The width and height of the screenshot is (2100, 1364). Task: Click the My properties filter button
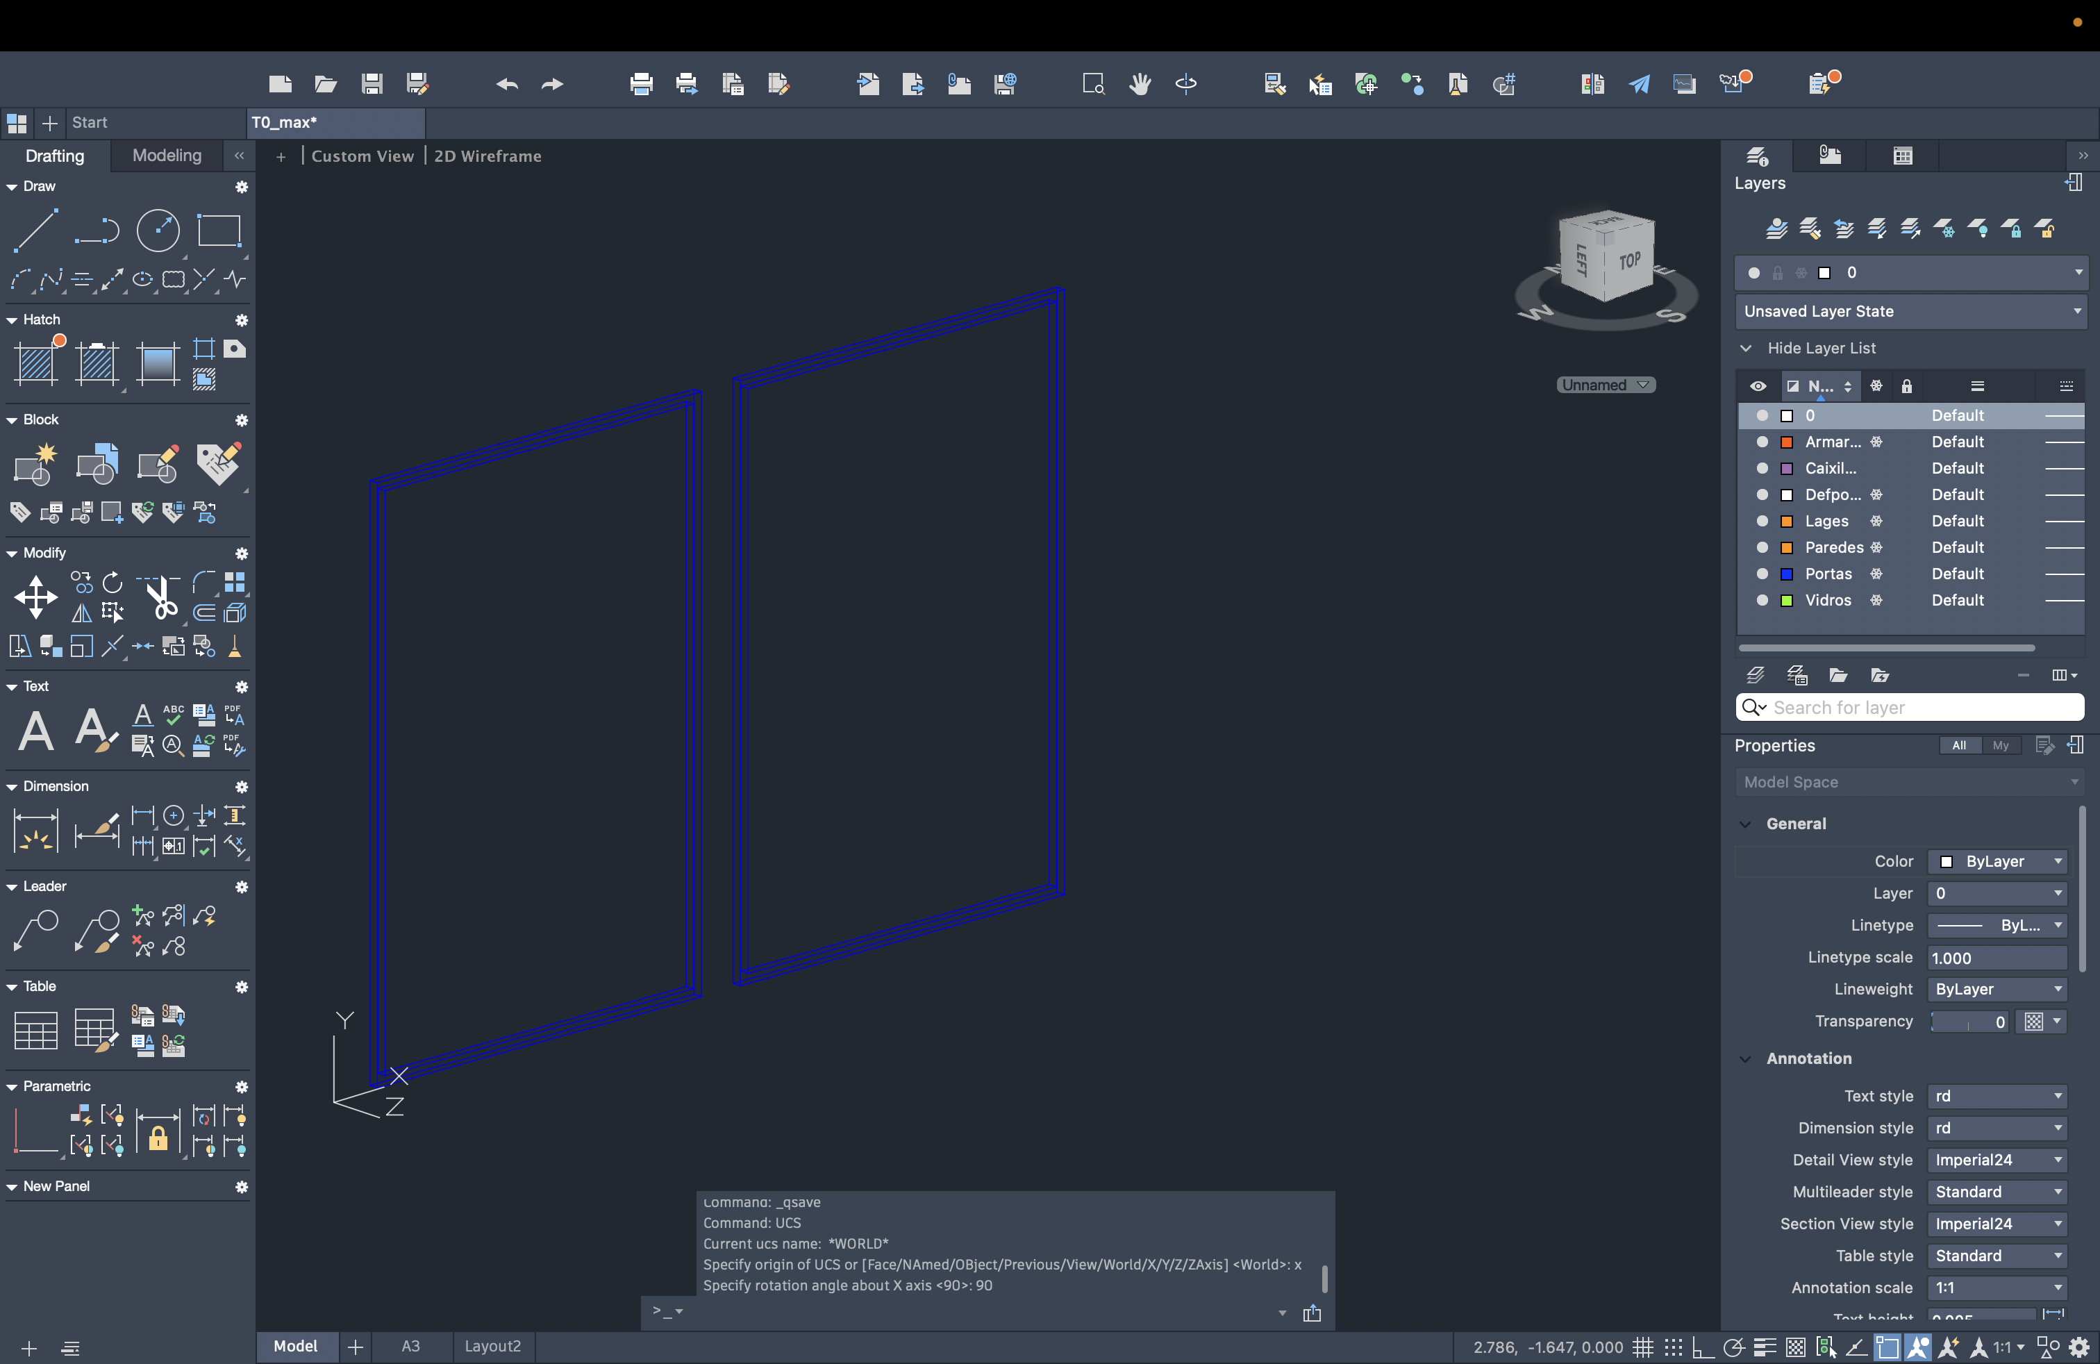(2000, 745)
